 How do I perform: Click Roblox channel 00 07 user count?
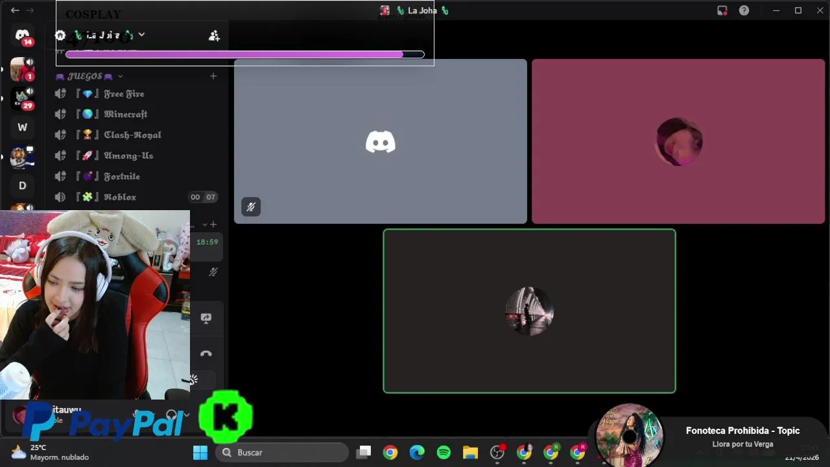pos(202,197)
